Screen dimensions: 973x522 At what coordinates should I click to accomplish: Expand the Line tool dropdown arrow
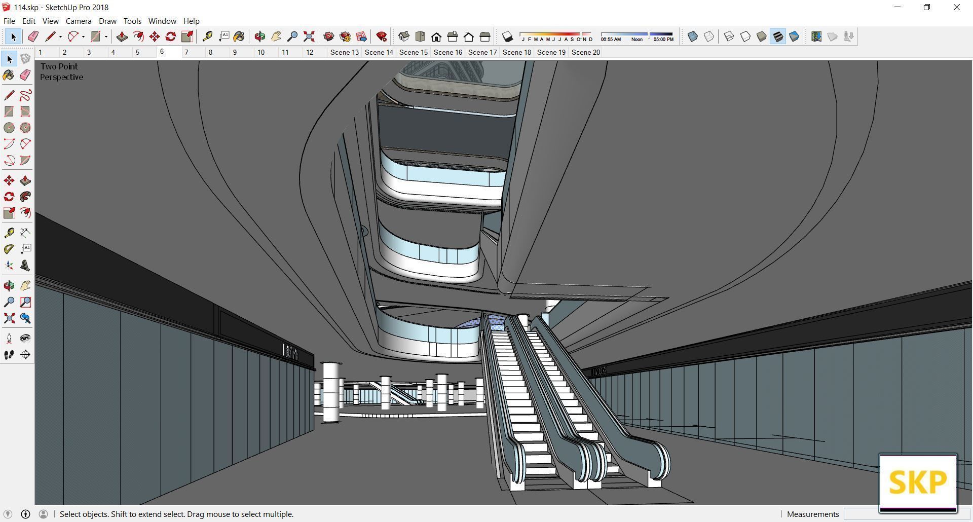(x=60, y=36)
